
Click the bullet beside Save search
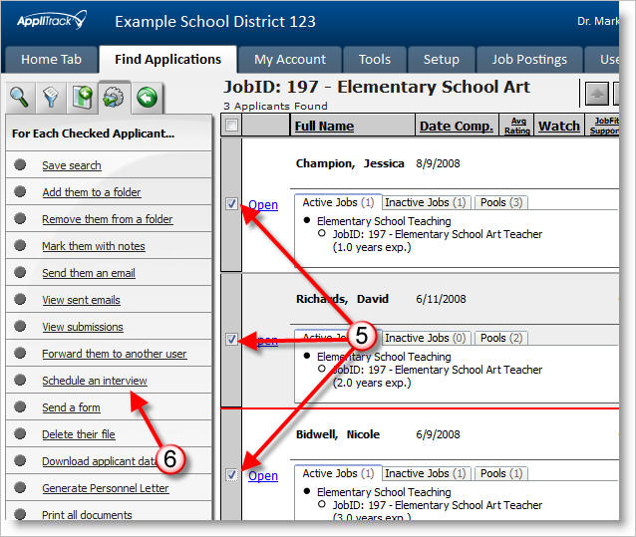pos(21,165)
